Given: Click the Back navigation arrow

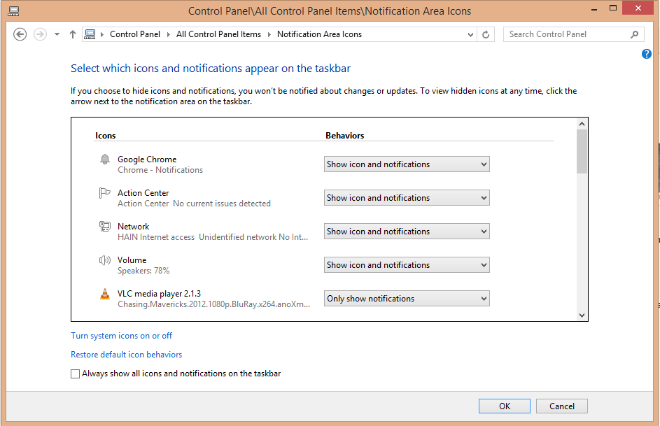Looking at the screenshot, I should tap(20, 34).
